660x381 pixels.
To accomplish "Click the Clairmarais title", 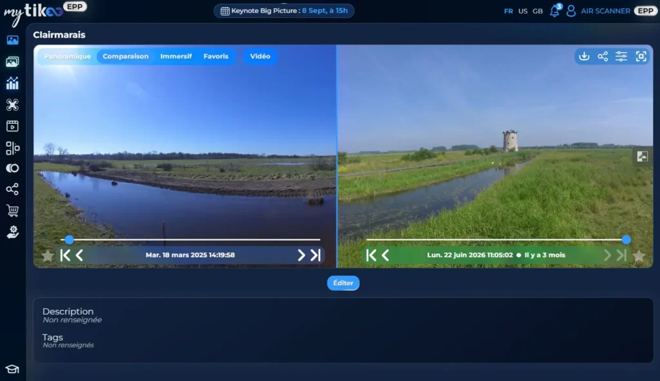I will coord(59,35).
